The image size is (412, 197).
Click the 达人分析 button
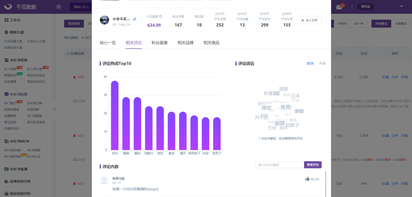(x=309, y=20)
